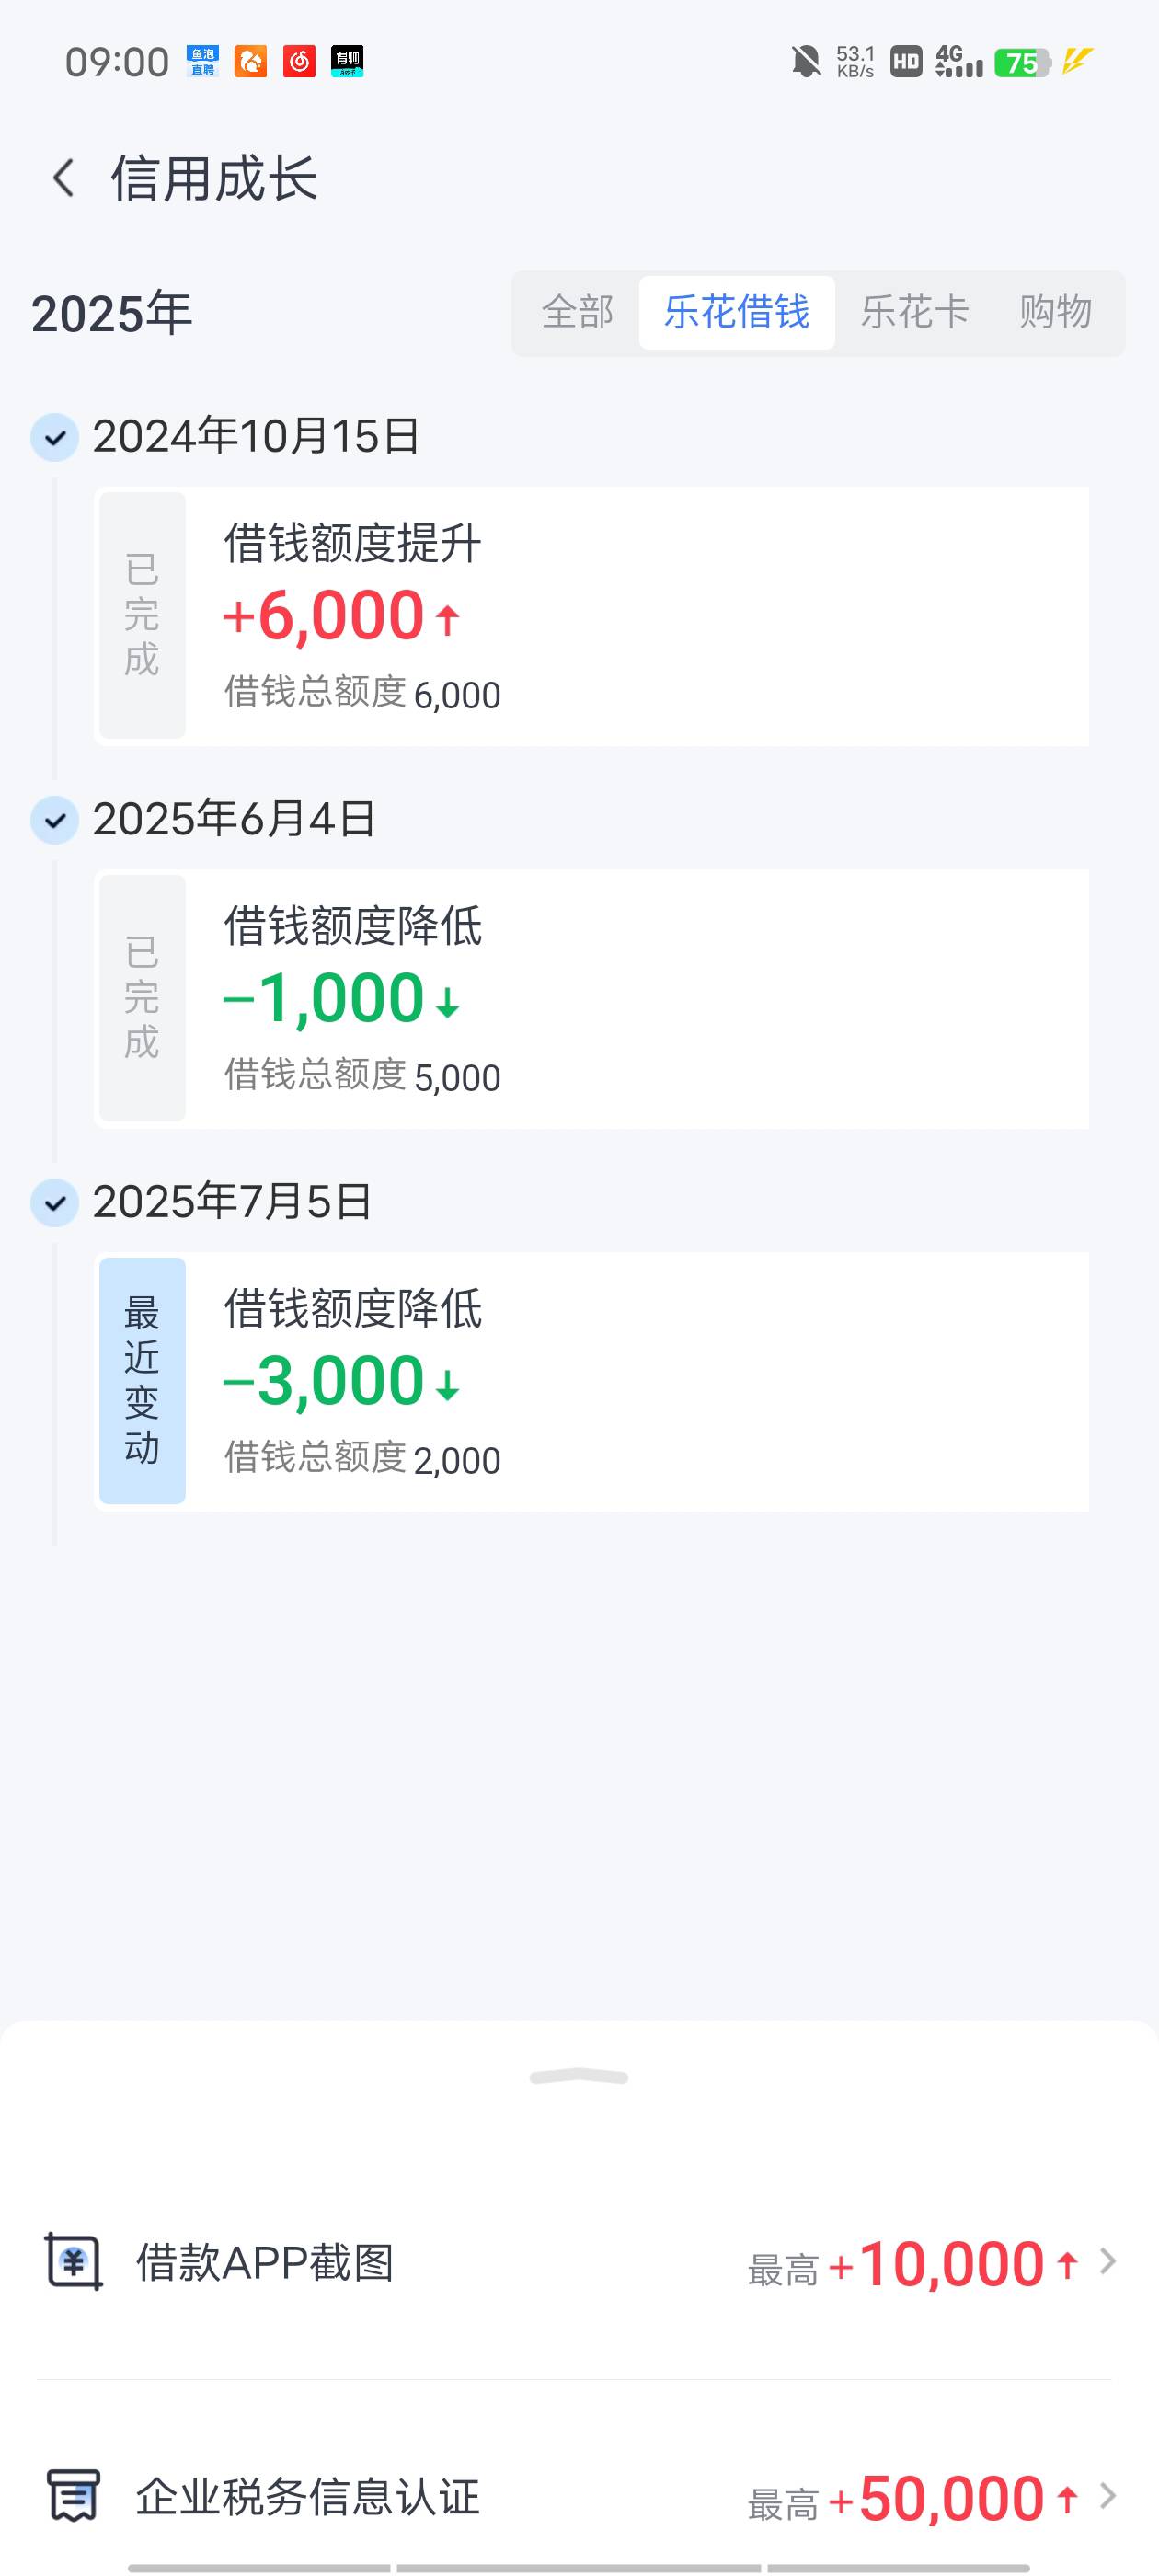Tap the battery indicator showing 75
The width and height of the screenshot is (1159, 2576).
(x=1022, y=63)
